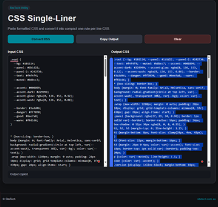The image size is (218, 207).
Task: Click the 'h1, h2, h3 {margin-top: 0' output line
Action: click(x=150, y=128)
